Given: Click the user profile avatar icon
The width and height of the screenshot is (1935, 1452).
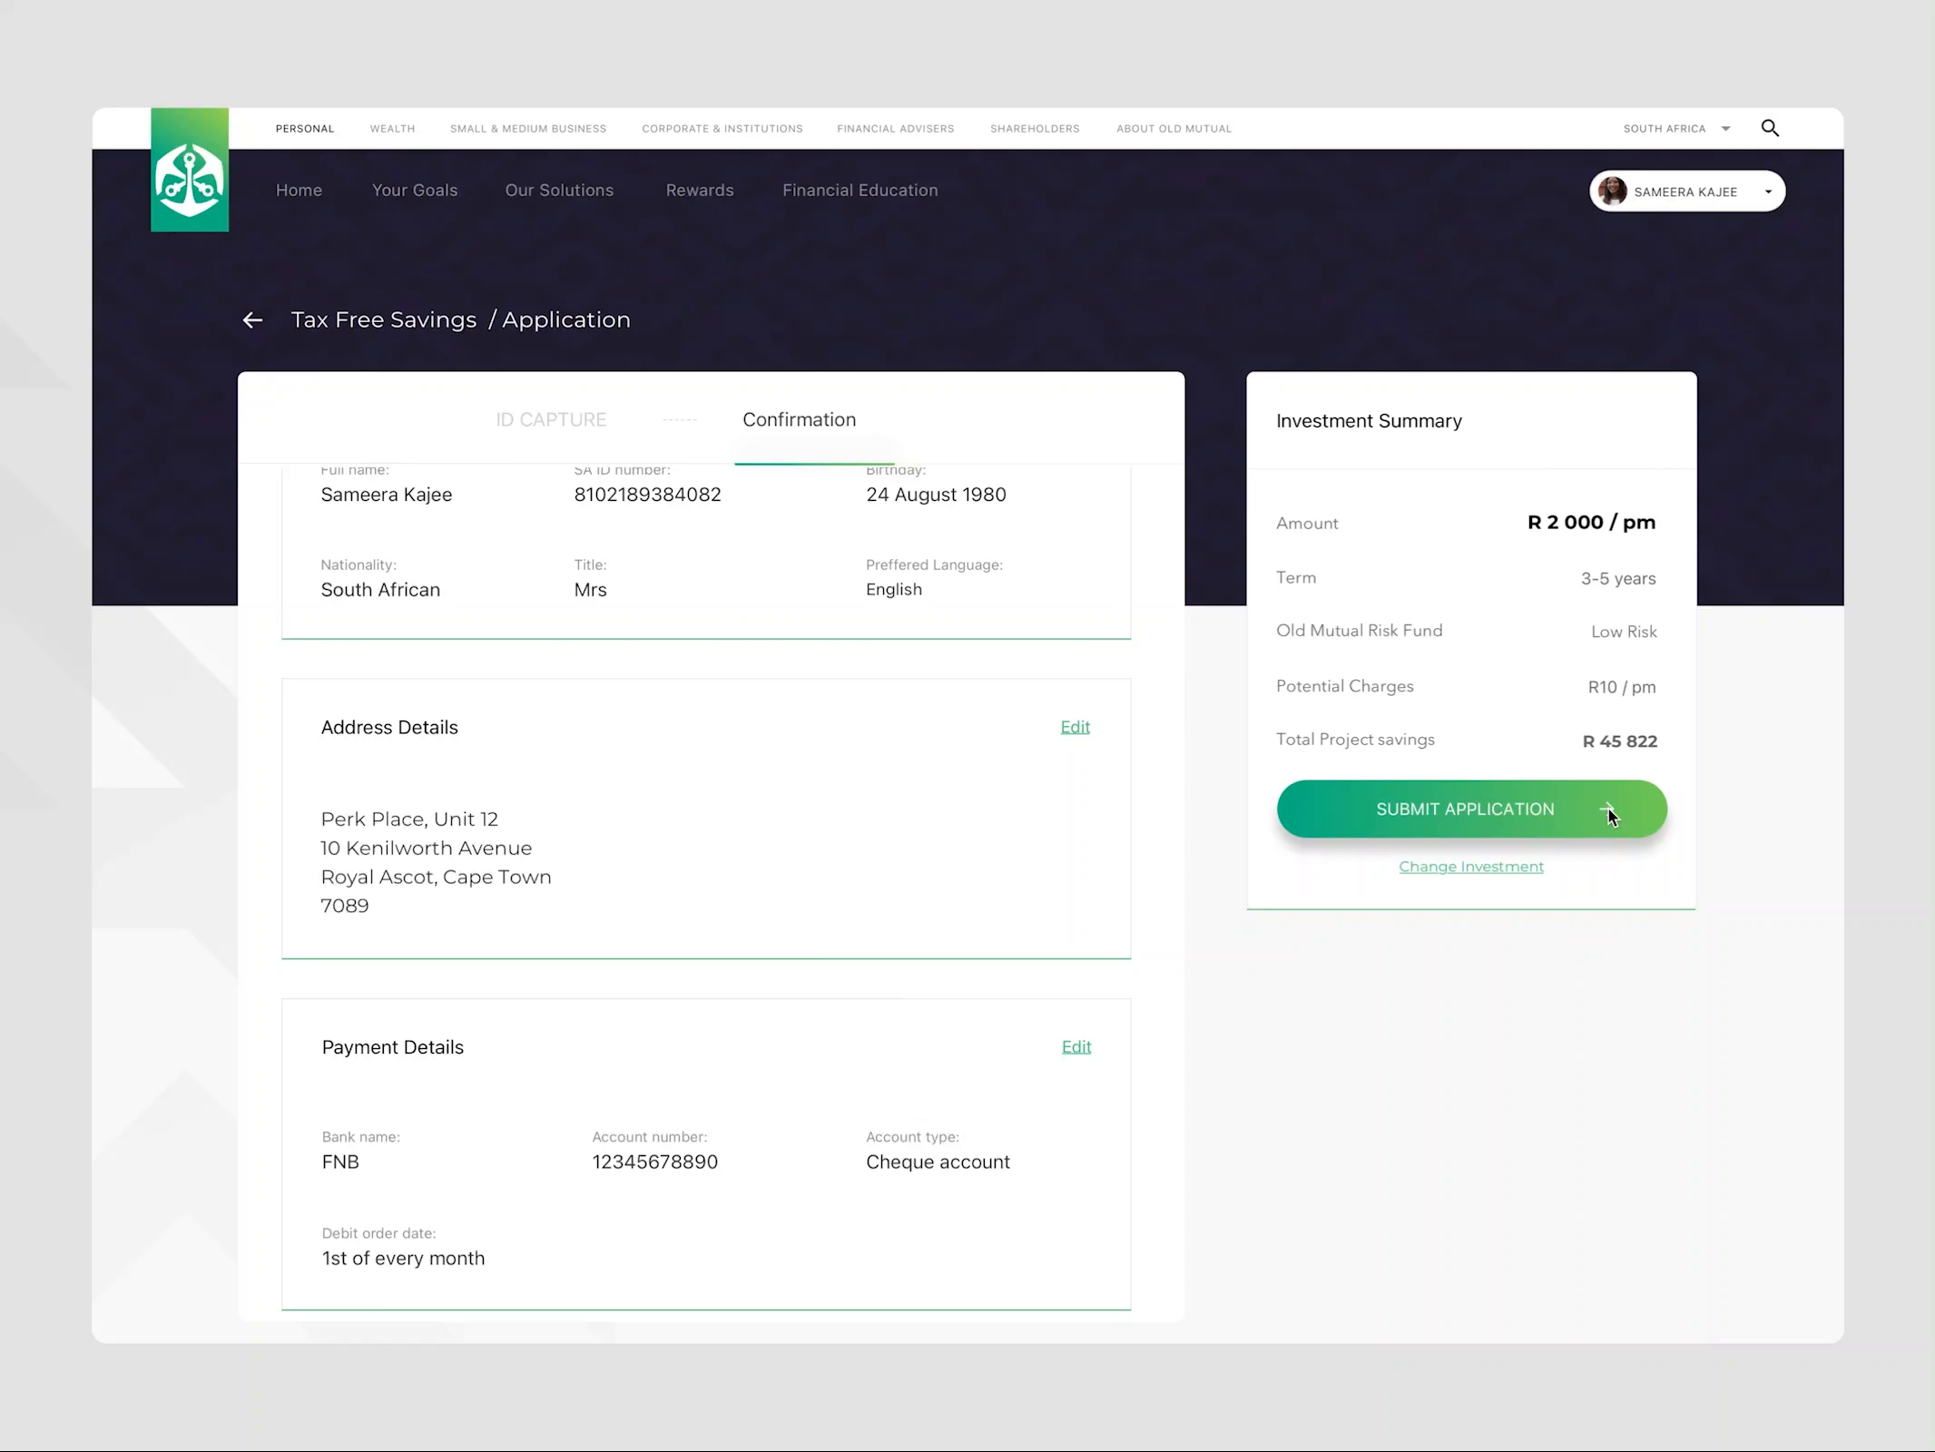Looking at the screenshot, I should (x=1612, y=189).
